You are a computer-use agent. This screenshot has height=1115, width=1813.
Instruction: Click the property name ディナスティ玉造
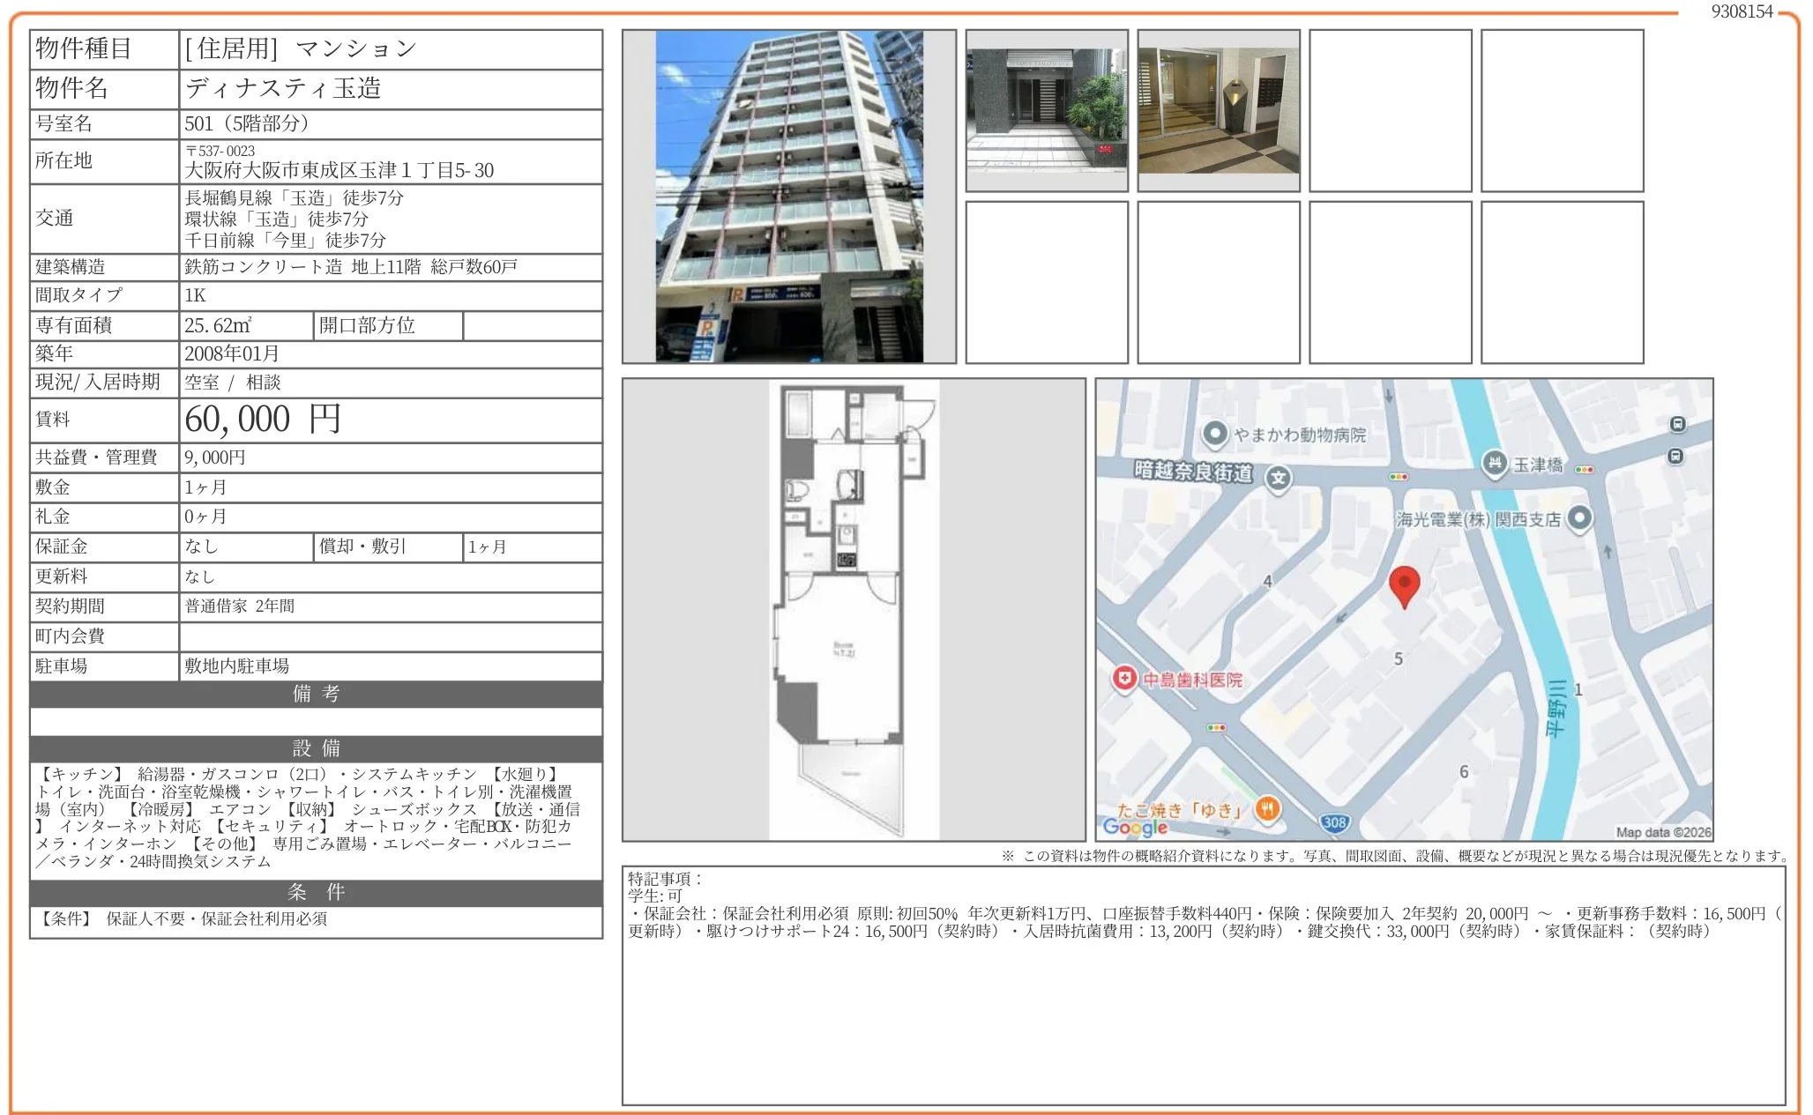(x=283, y=88)
